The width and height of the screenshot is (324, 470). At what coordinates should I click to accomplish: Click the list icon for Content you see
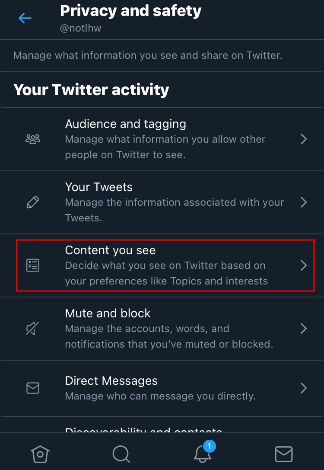coord(33,265)
